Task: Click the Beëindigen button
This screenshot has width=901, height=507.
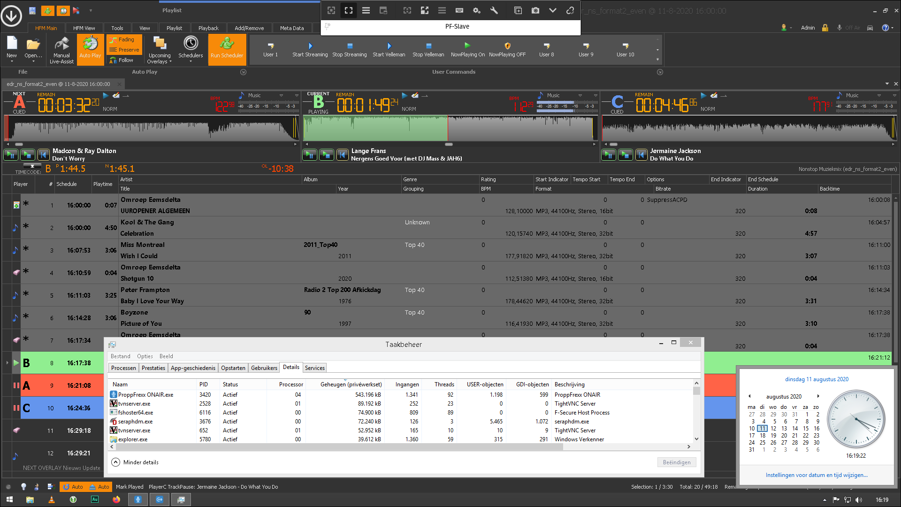Action: [x=676, y=462]
